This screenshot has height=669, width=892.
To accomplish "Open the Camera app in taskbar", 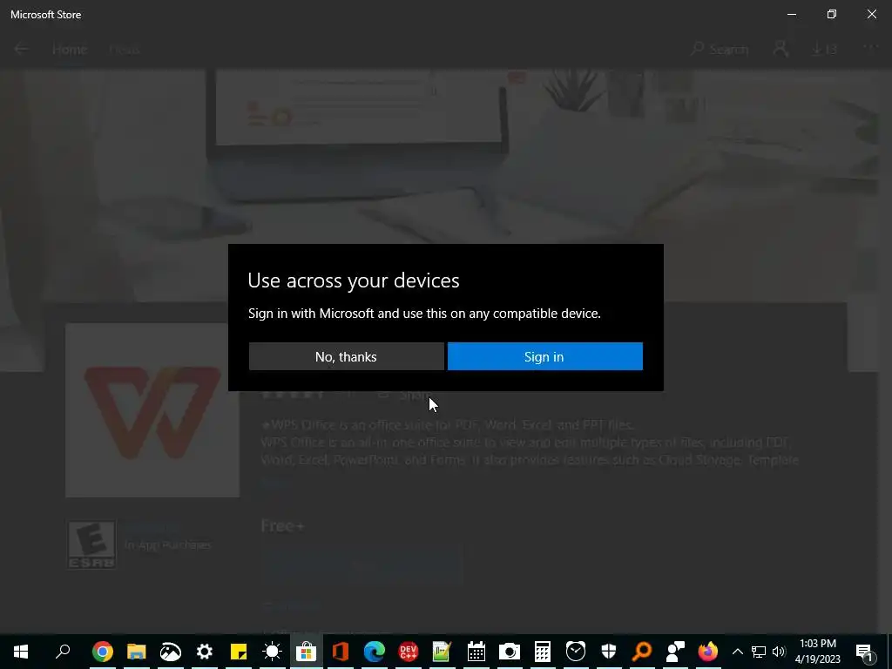I will coord(509,652).
